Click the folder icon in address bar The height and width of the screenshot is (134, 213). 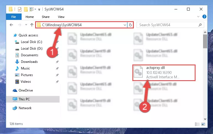39,25
